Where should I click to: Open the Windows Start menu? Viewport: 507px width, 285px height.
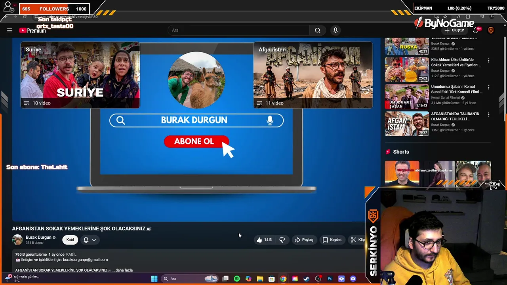[x=154, y=279]
